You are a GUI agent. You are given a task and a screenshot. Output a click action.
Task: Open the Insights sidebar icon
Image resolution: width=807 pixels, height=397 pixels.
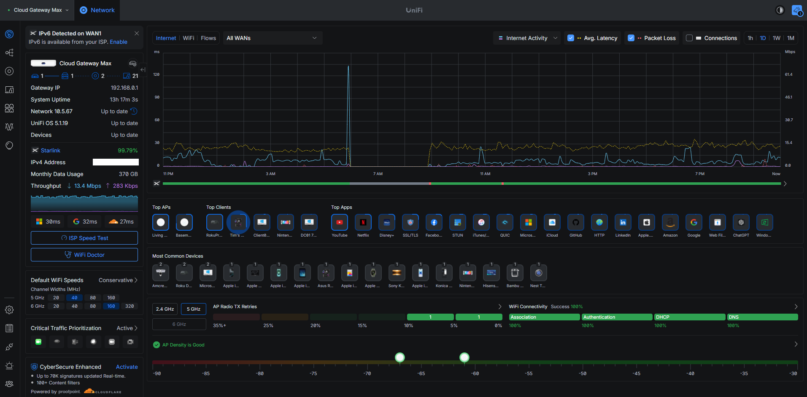pyautogui.click(x=9, y=145)
